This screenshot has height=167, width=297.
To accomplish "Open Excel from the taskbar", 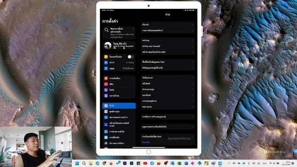I will tap(179, 163).
